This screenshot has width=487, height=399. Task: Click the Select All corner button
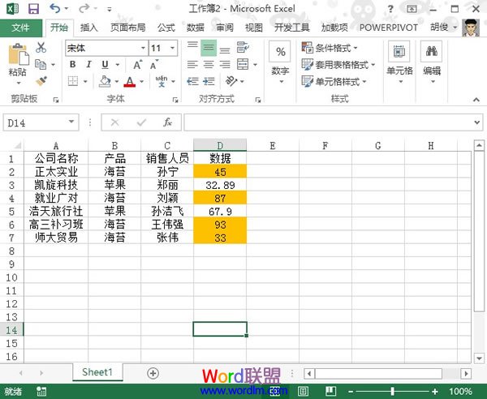pyautogui.click(x=16, y=145)
